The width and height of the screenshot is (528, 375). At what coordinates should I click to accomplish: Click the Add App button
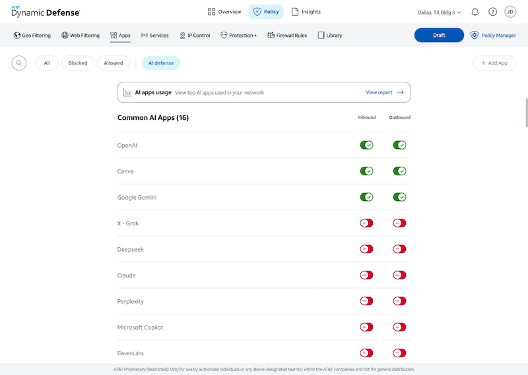[494, 63]
